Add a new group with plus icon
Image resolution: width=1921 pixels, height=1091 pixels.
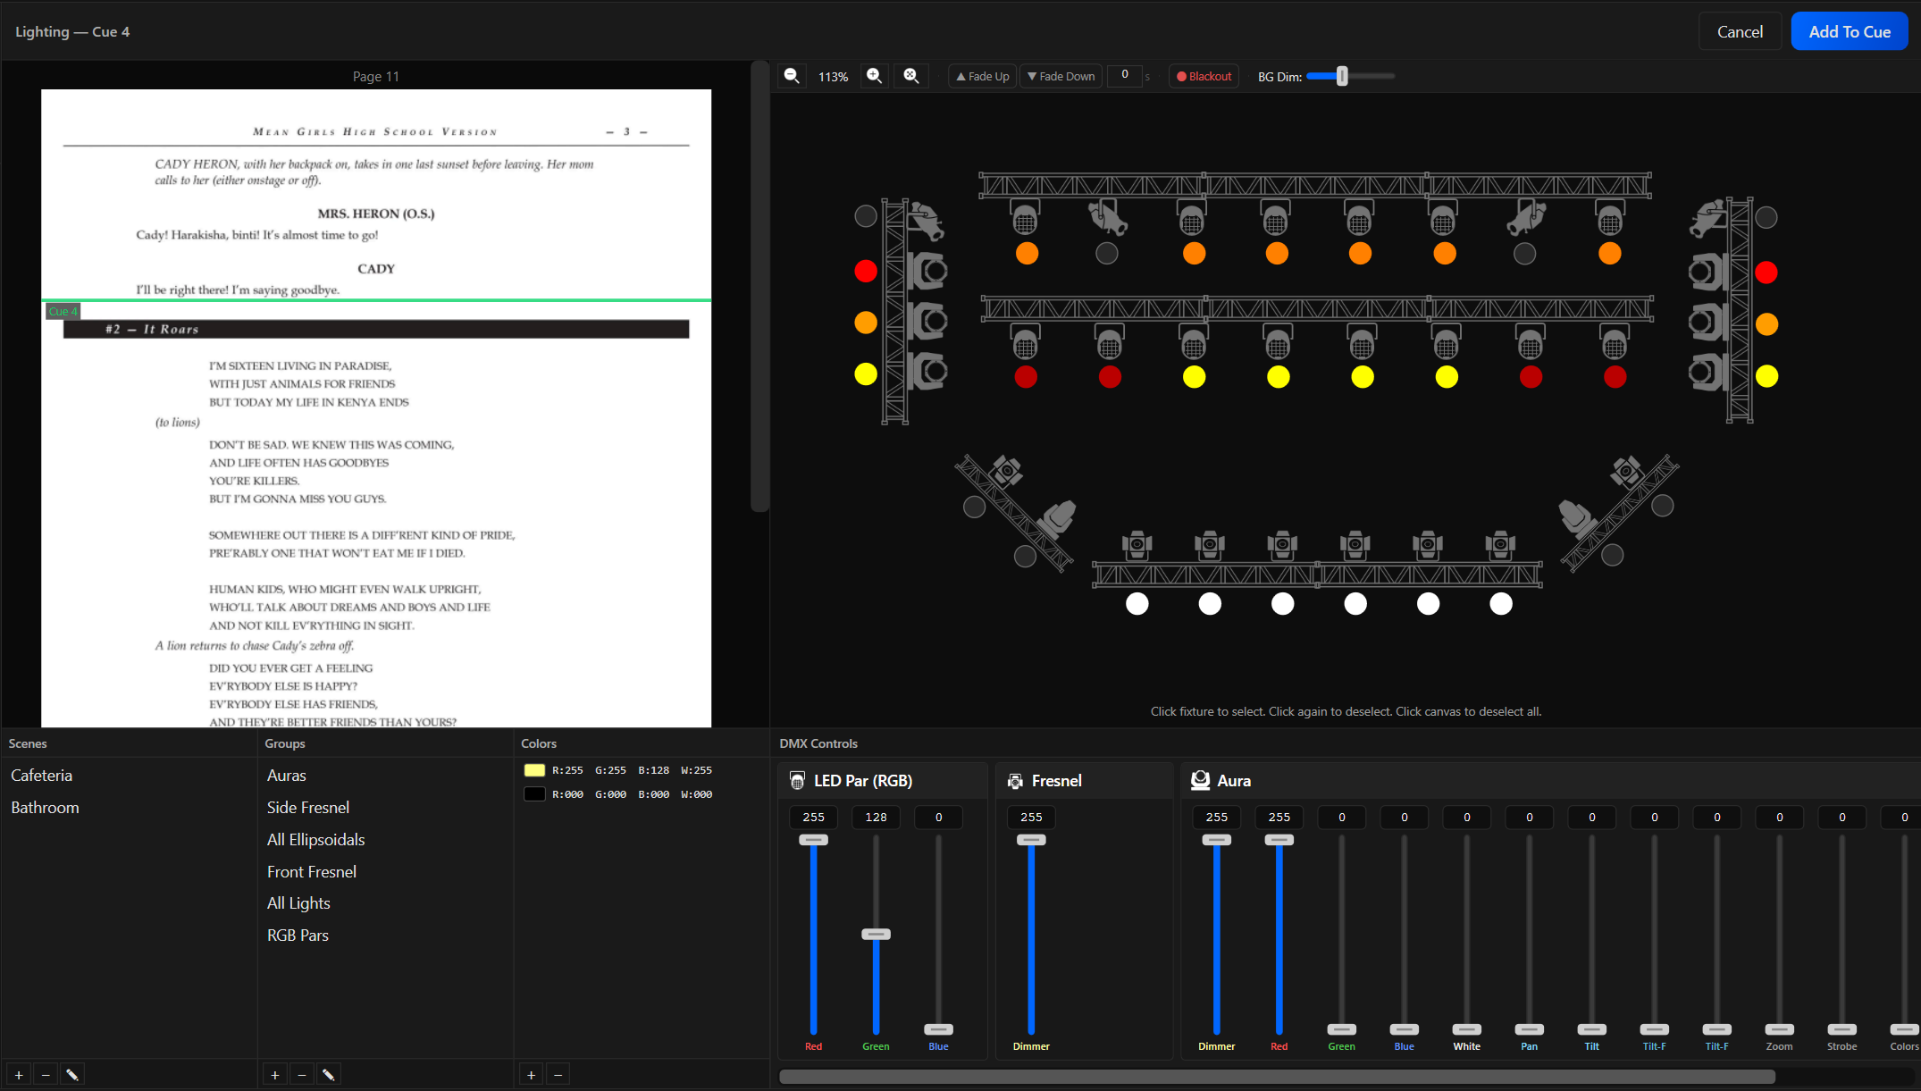coord(275,1075)
